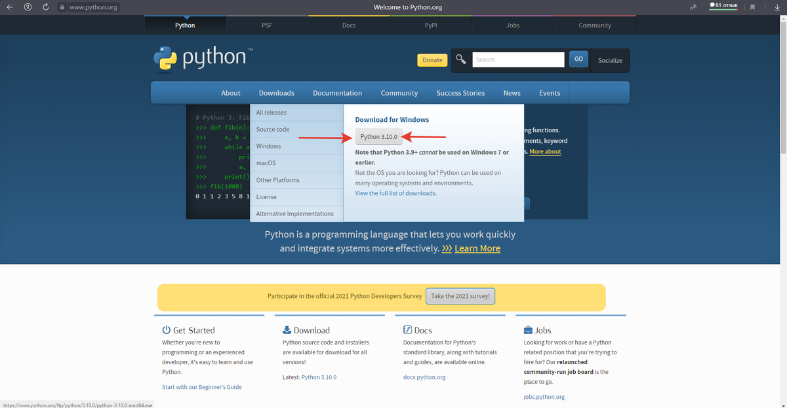
Task: Open the News menu
Action: pos(512,93)
